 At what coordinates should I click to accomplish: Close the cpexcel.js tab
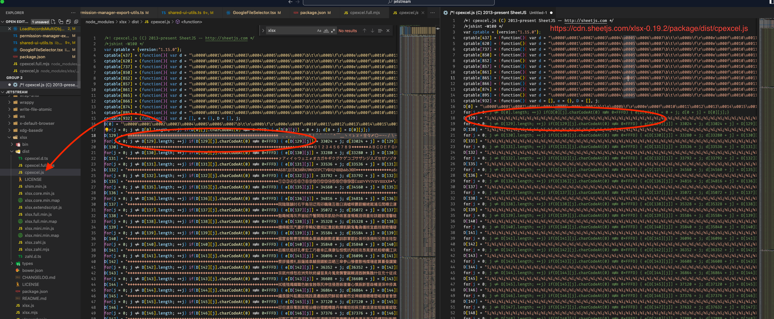[423, 13]
